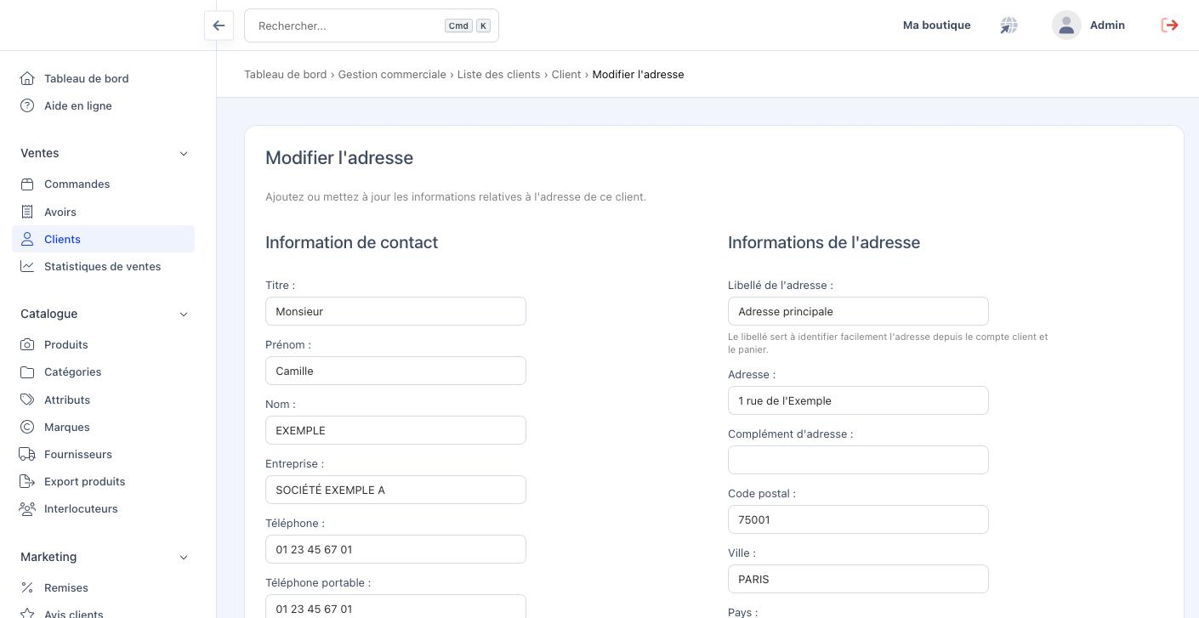Select Clients in the sidebar
Viewport: 1199px width, 618px height.
click(104, 239)
